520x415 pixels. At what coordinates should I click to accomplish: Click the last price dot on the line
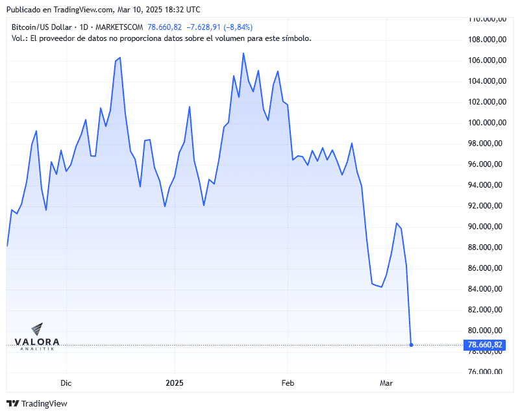411,345
